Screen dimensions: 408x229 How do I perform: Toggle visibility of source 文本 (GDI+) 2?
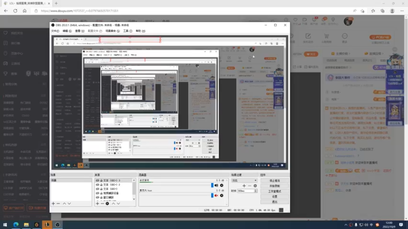tap(97, 185)
